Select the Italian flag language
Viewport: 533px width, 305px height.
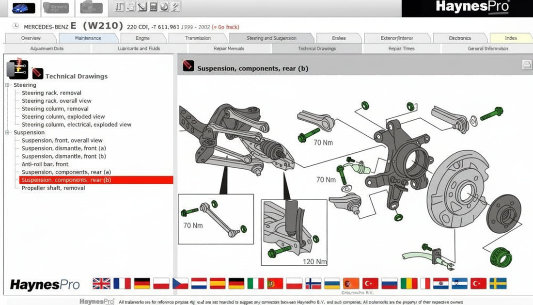point(255,283)
